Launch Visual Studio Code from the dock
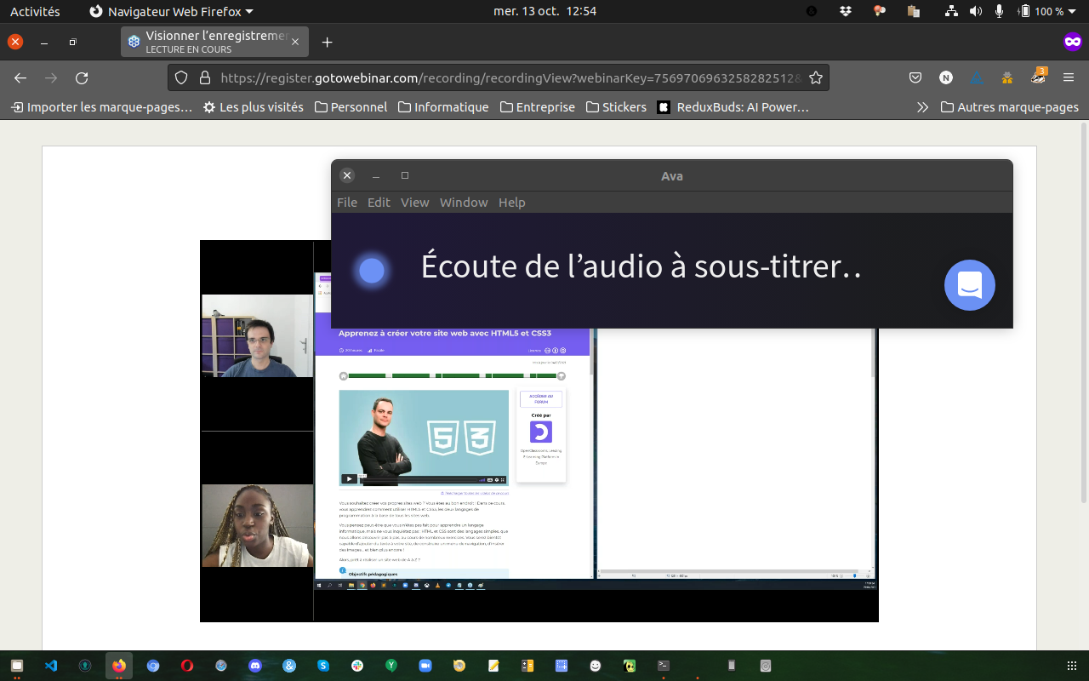1089x681 pixels. point(51,666)
